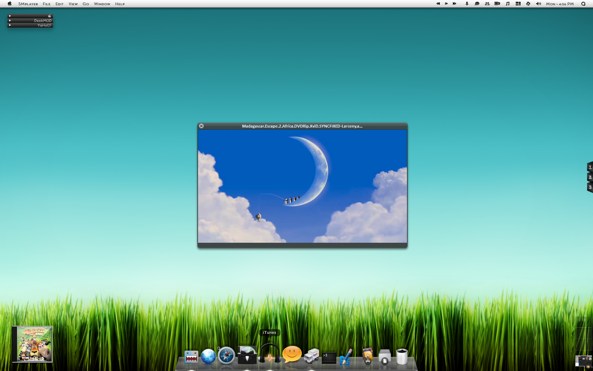Viewport: 593px width, 371px height.
Task: Click the Madagascar video window title text
Action: click(302, 126)
